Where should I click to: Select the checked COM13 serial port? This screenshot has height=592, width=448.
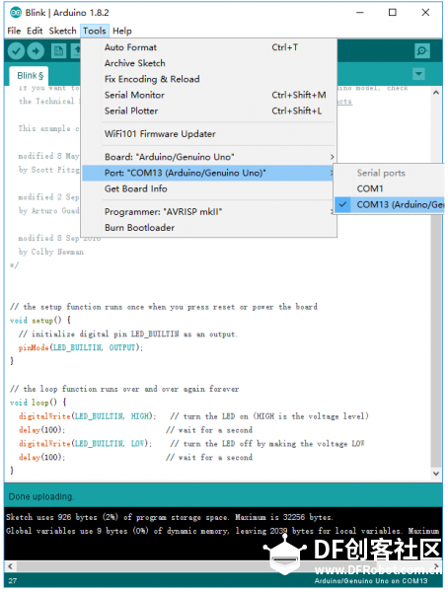point(389,204)
